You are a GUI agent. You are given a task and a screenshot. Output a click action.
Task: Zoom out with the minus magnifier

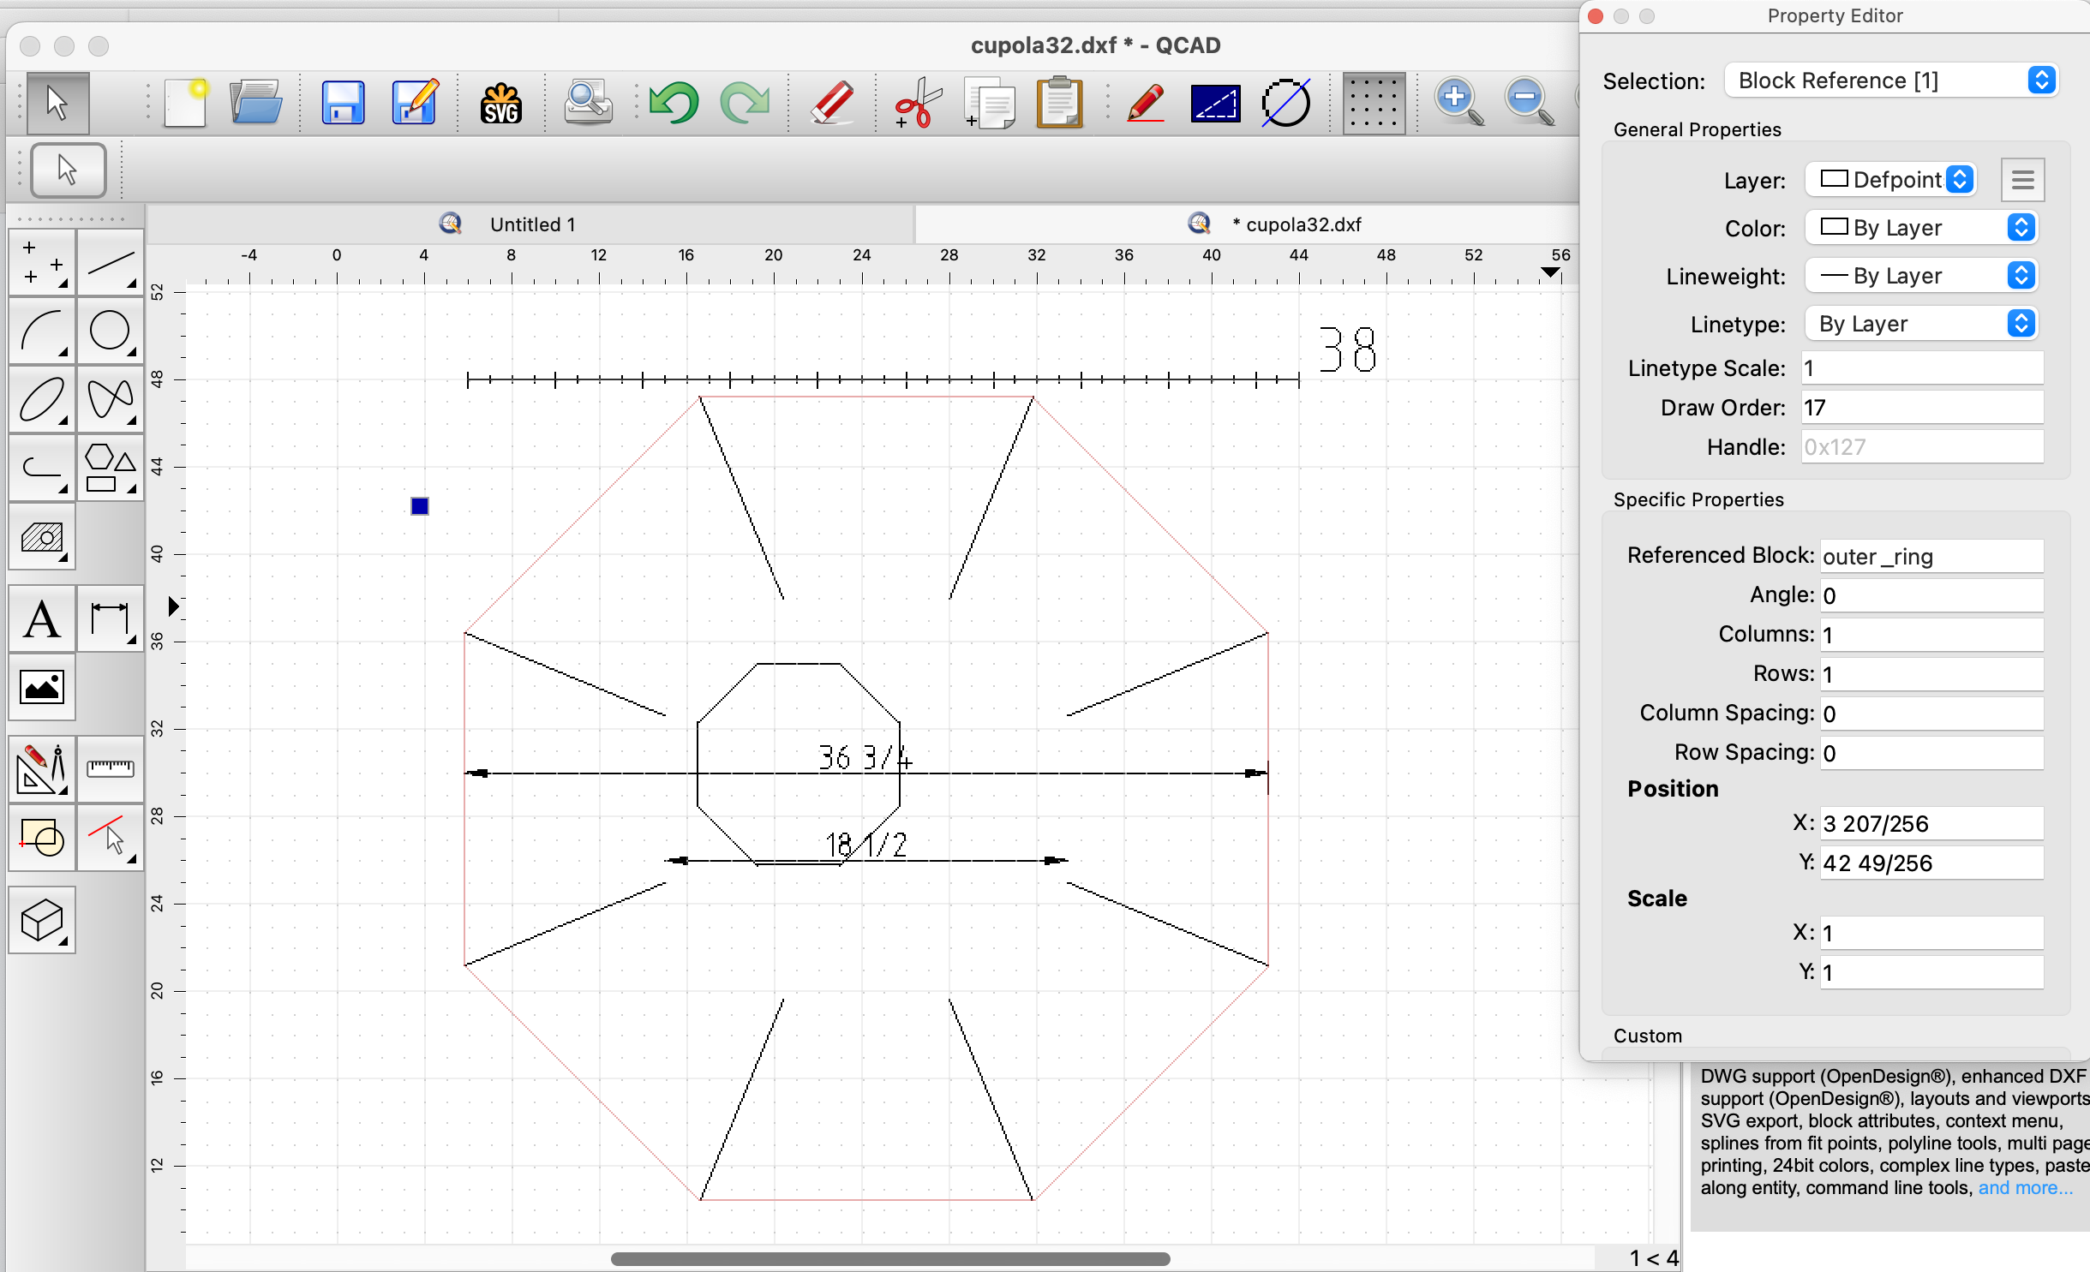[1530, 102]
